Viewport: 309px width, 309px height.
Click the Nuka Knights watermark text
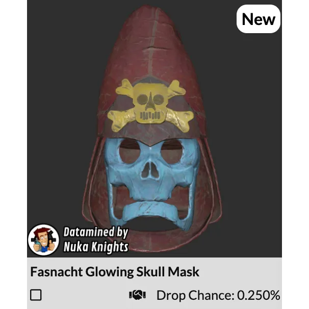point(96,246)
